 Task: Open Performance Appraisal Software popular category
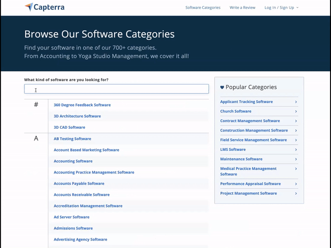[250, 184]
